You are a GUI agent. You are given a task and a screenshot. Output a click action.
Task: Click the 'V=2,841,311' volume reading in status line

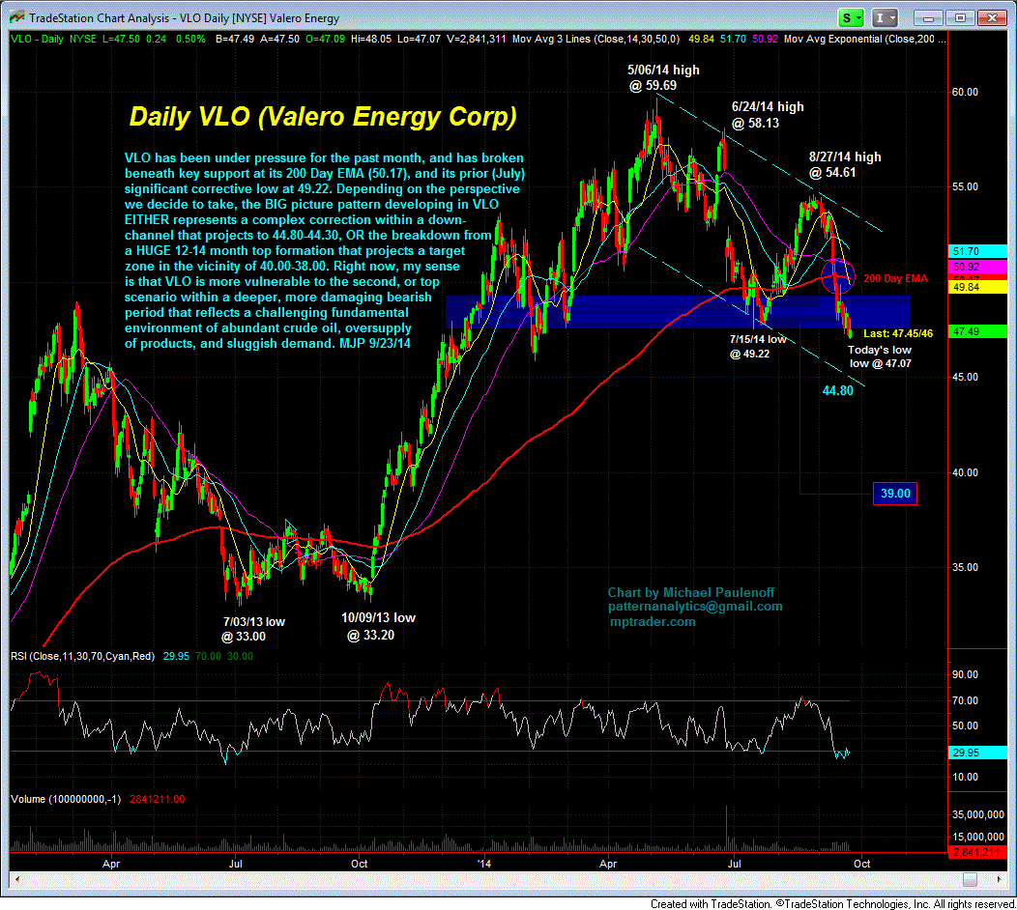[x=476, y=39]
